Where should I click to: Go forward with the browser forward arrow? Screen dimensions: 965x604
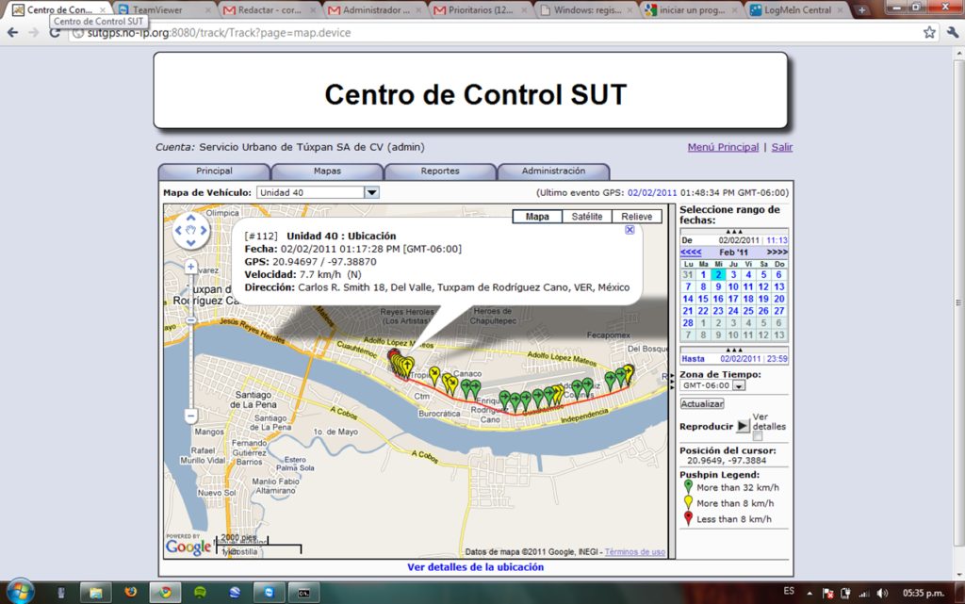(34, 33)
